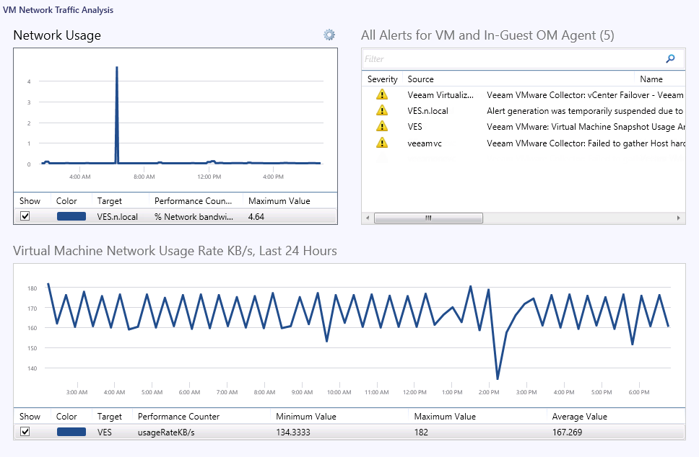Click warning icon for VES.n.local alert

[382, 110]
